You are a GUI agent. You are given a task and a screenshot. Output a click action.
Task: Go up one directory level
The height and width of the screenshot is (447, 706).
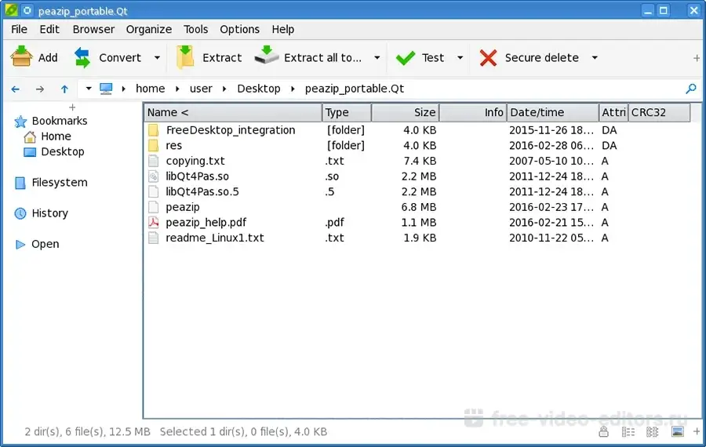(64, 89)
